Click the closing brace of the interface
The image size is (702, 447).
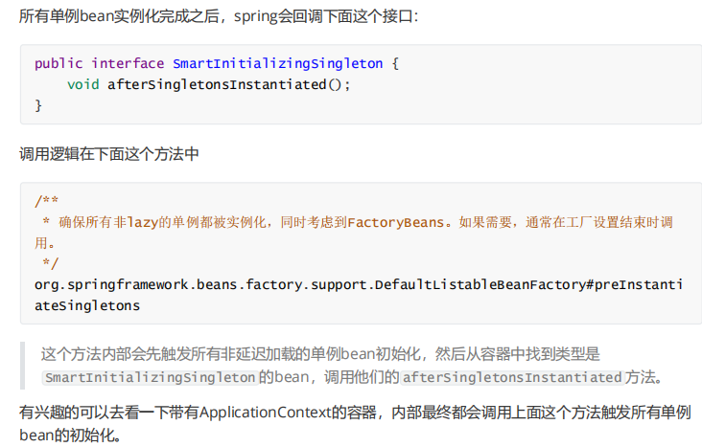pyautogui.click(x=38, y=105)
